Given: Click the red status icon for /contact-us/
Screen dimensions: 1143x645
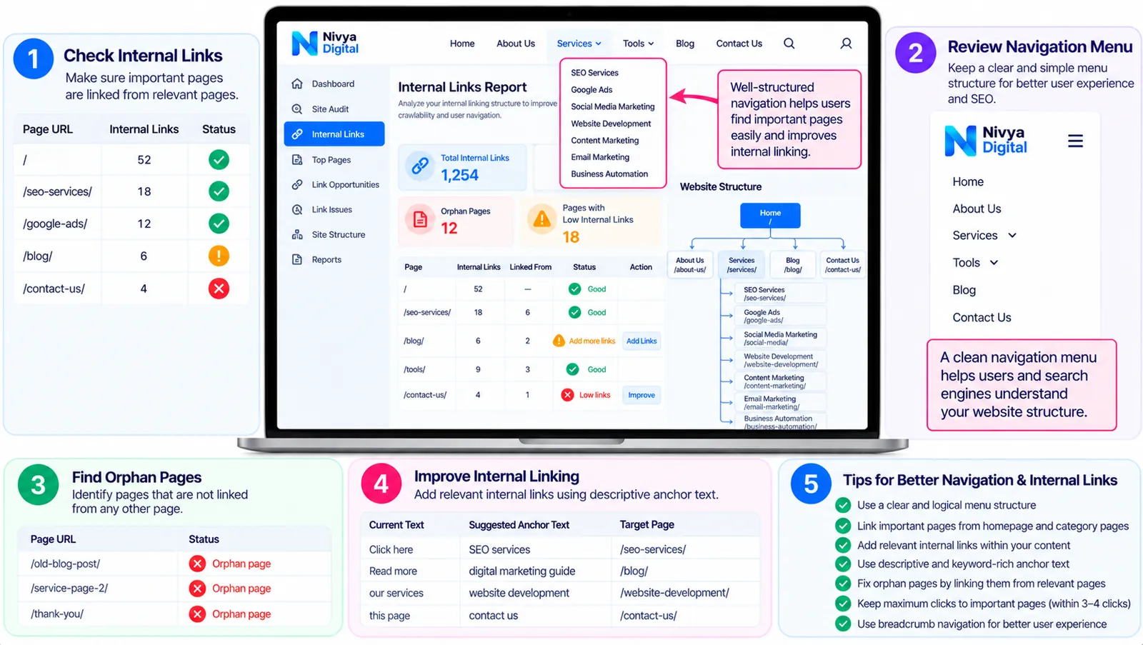Looking at the screenshot, I should point(219,289).
